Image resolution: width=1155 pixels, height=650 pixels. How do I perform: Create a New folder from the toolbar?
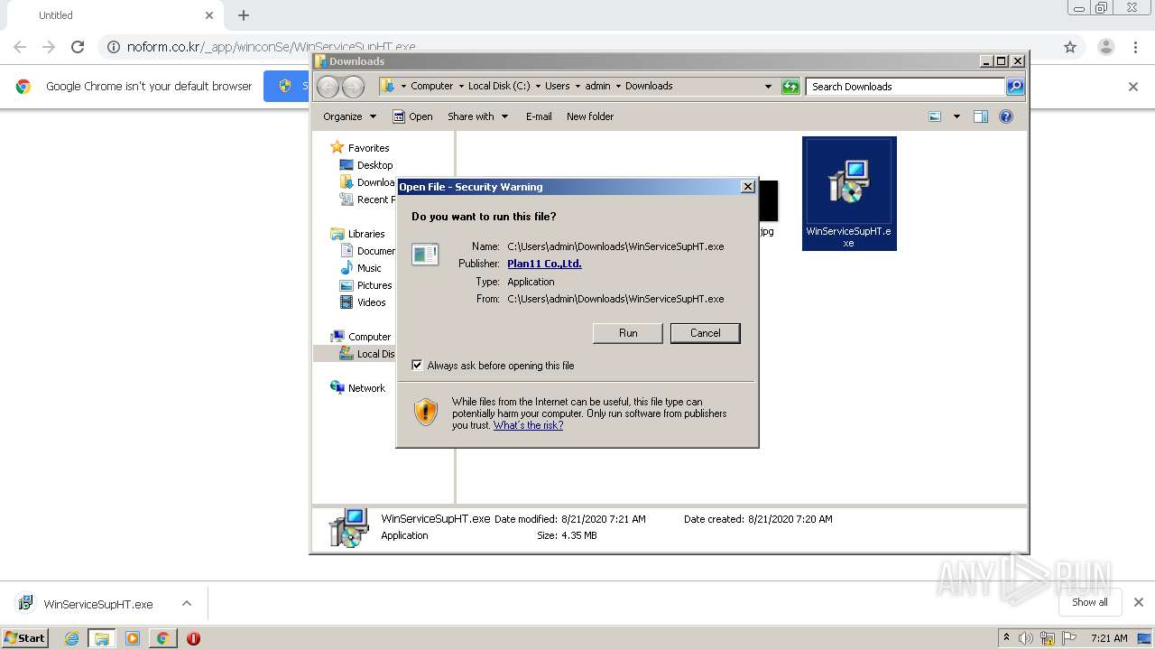(590, 116)
